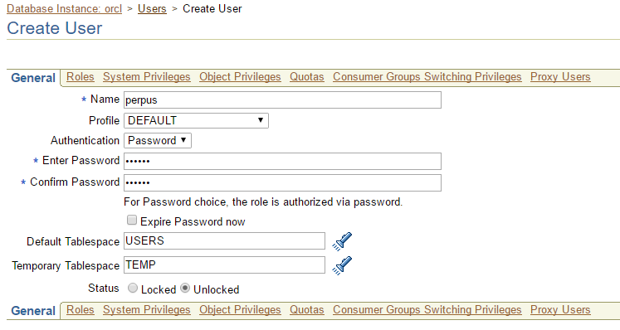Click the Default Tablespace text field
620x330 pixels.
[224, 241]
